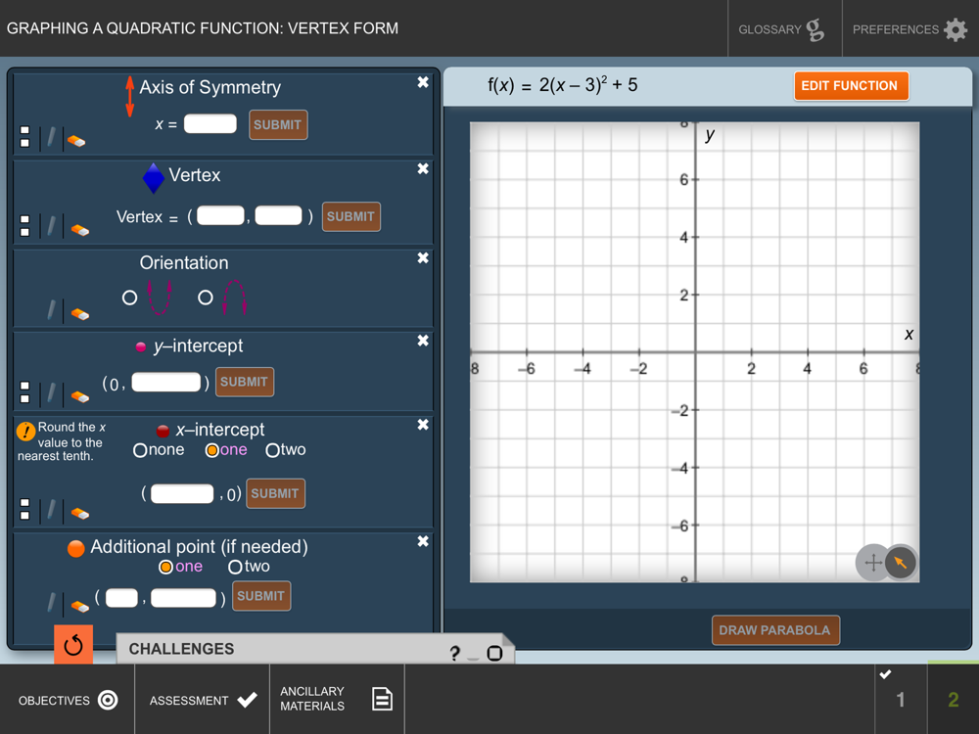Close the Vertex panel
The image size is (979, 734).
[423, 168]
